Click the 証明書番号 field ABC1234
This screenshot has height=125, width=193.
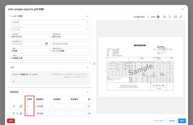click(70, 37)
